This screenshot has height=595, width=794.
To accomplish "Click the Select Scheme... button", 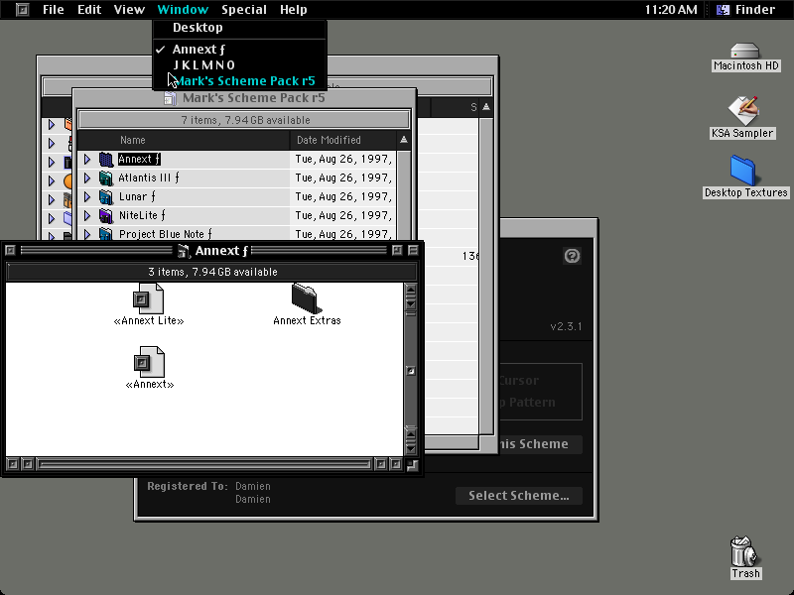I will point(518,495).
